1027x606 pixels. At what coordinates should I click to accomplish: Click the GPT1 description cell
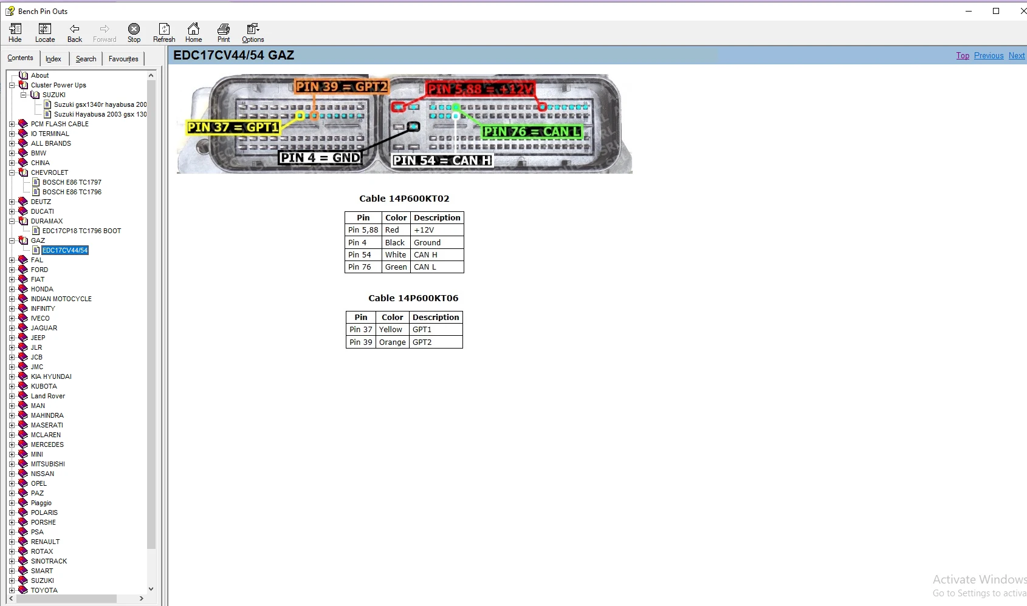tap(436, 330)
